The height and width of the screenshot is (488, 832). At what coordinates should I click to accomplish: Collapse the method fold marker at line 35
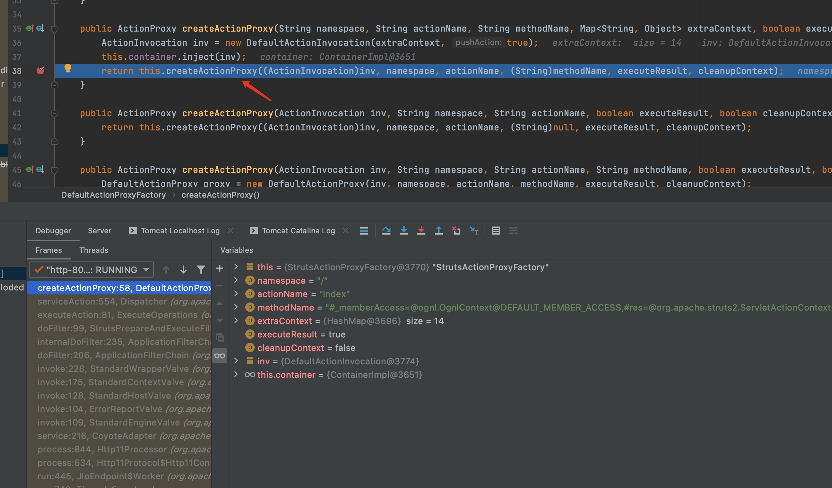54,29
